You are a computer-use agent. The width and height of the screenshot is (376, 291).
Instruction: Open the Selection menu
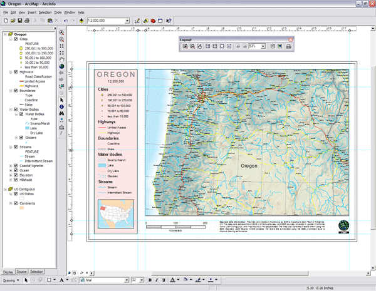(x=45, y=12)
